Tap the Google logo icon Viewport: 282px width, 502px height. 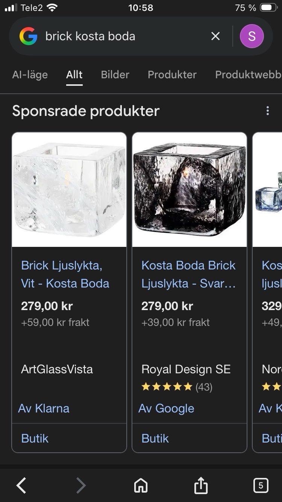click(x=29, y=37)
